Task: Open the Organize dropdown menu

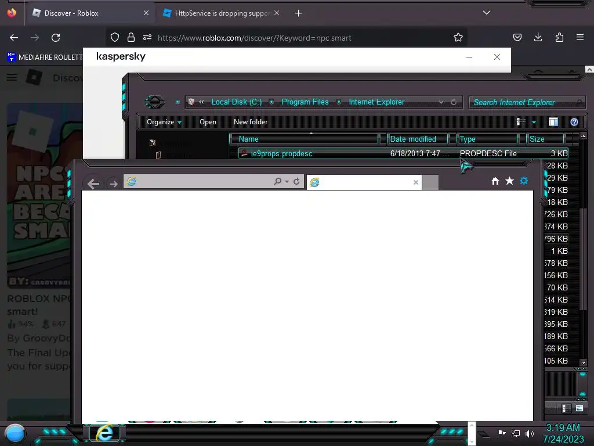Action: click(164, 122)
